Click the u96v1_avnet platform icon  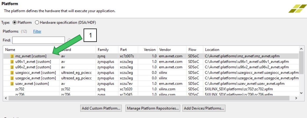tap(12, 62)
